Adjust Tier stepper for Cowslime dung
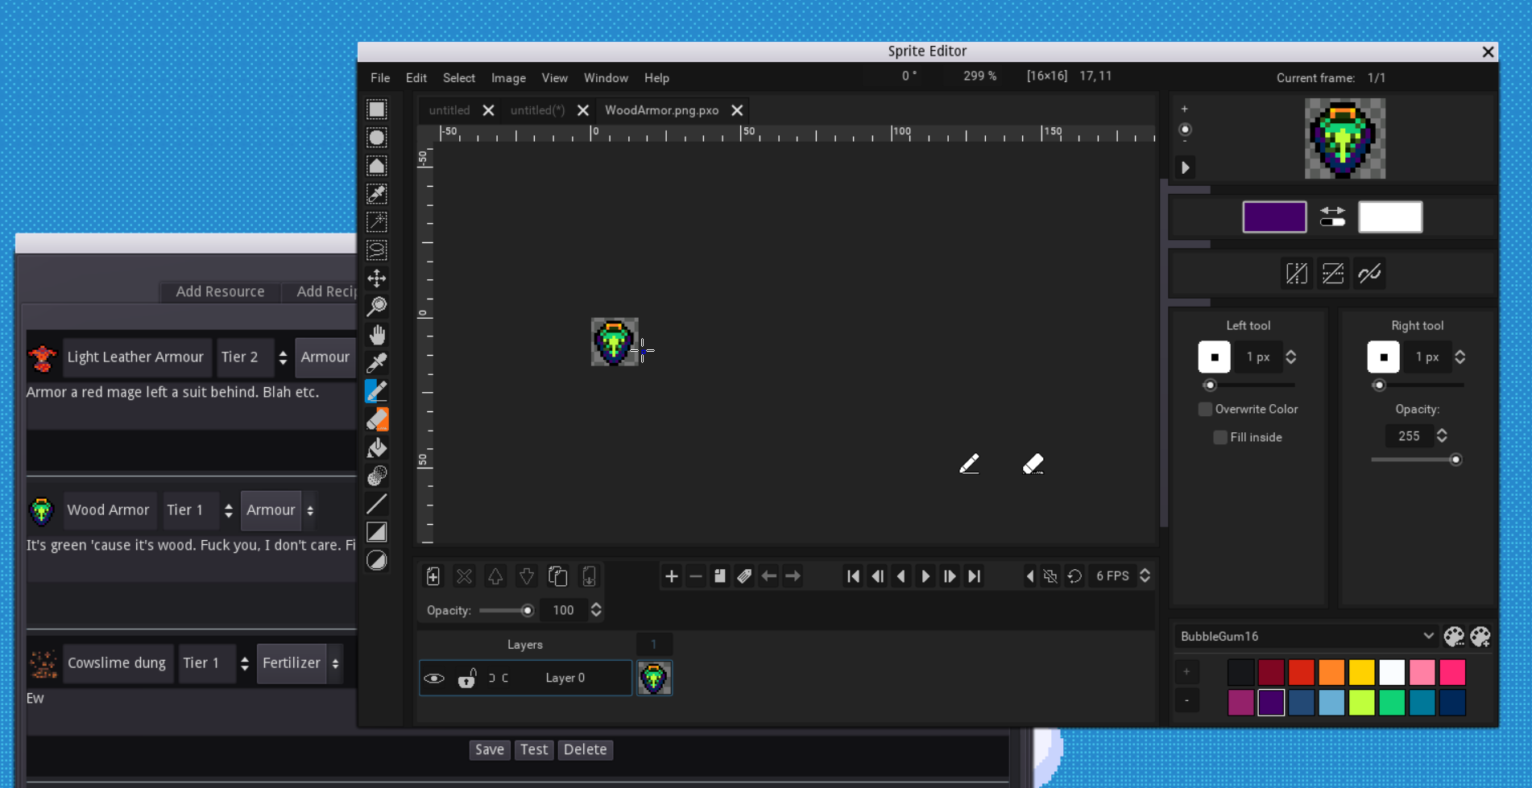 pyautogui.click(x=245, y=663)
